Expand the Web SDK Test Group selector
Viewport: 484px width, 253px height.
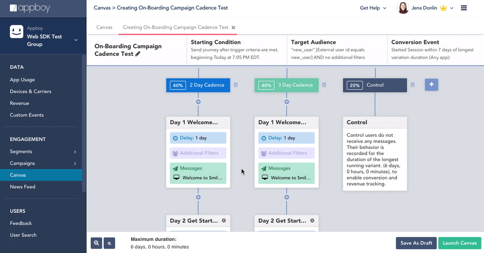76,40
